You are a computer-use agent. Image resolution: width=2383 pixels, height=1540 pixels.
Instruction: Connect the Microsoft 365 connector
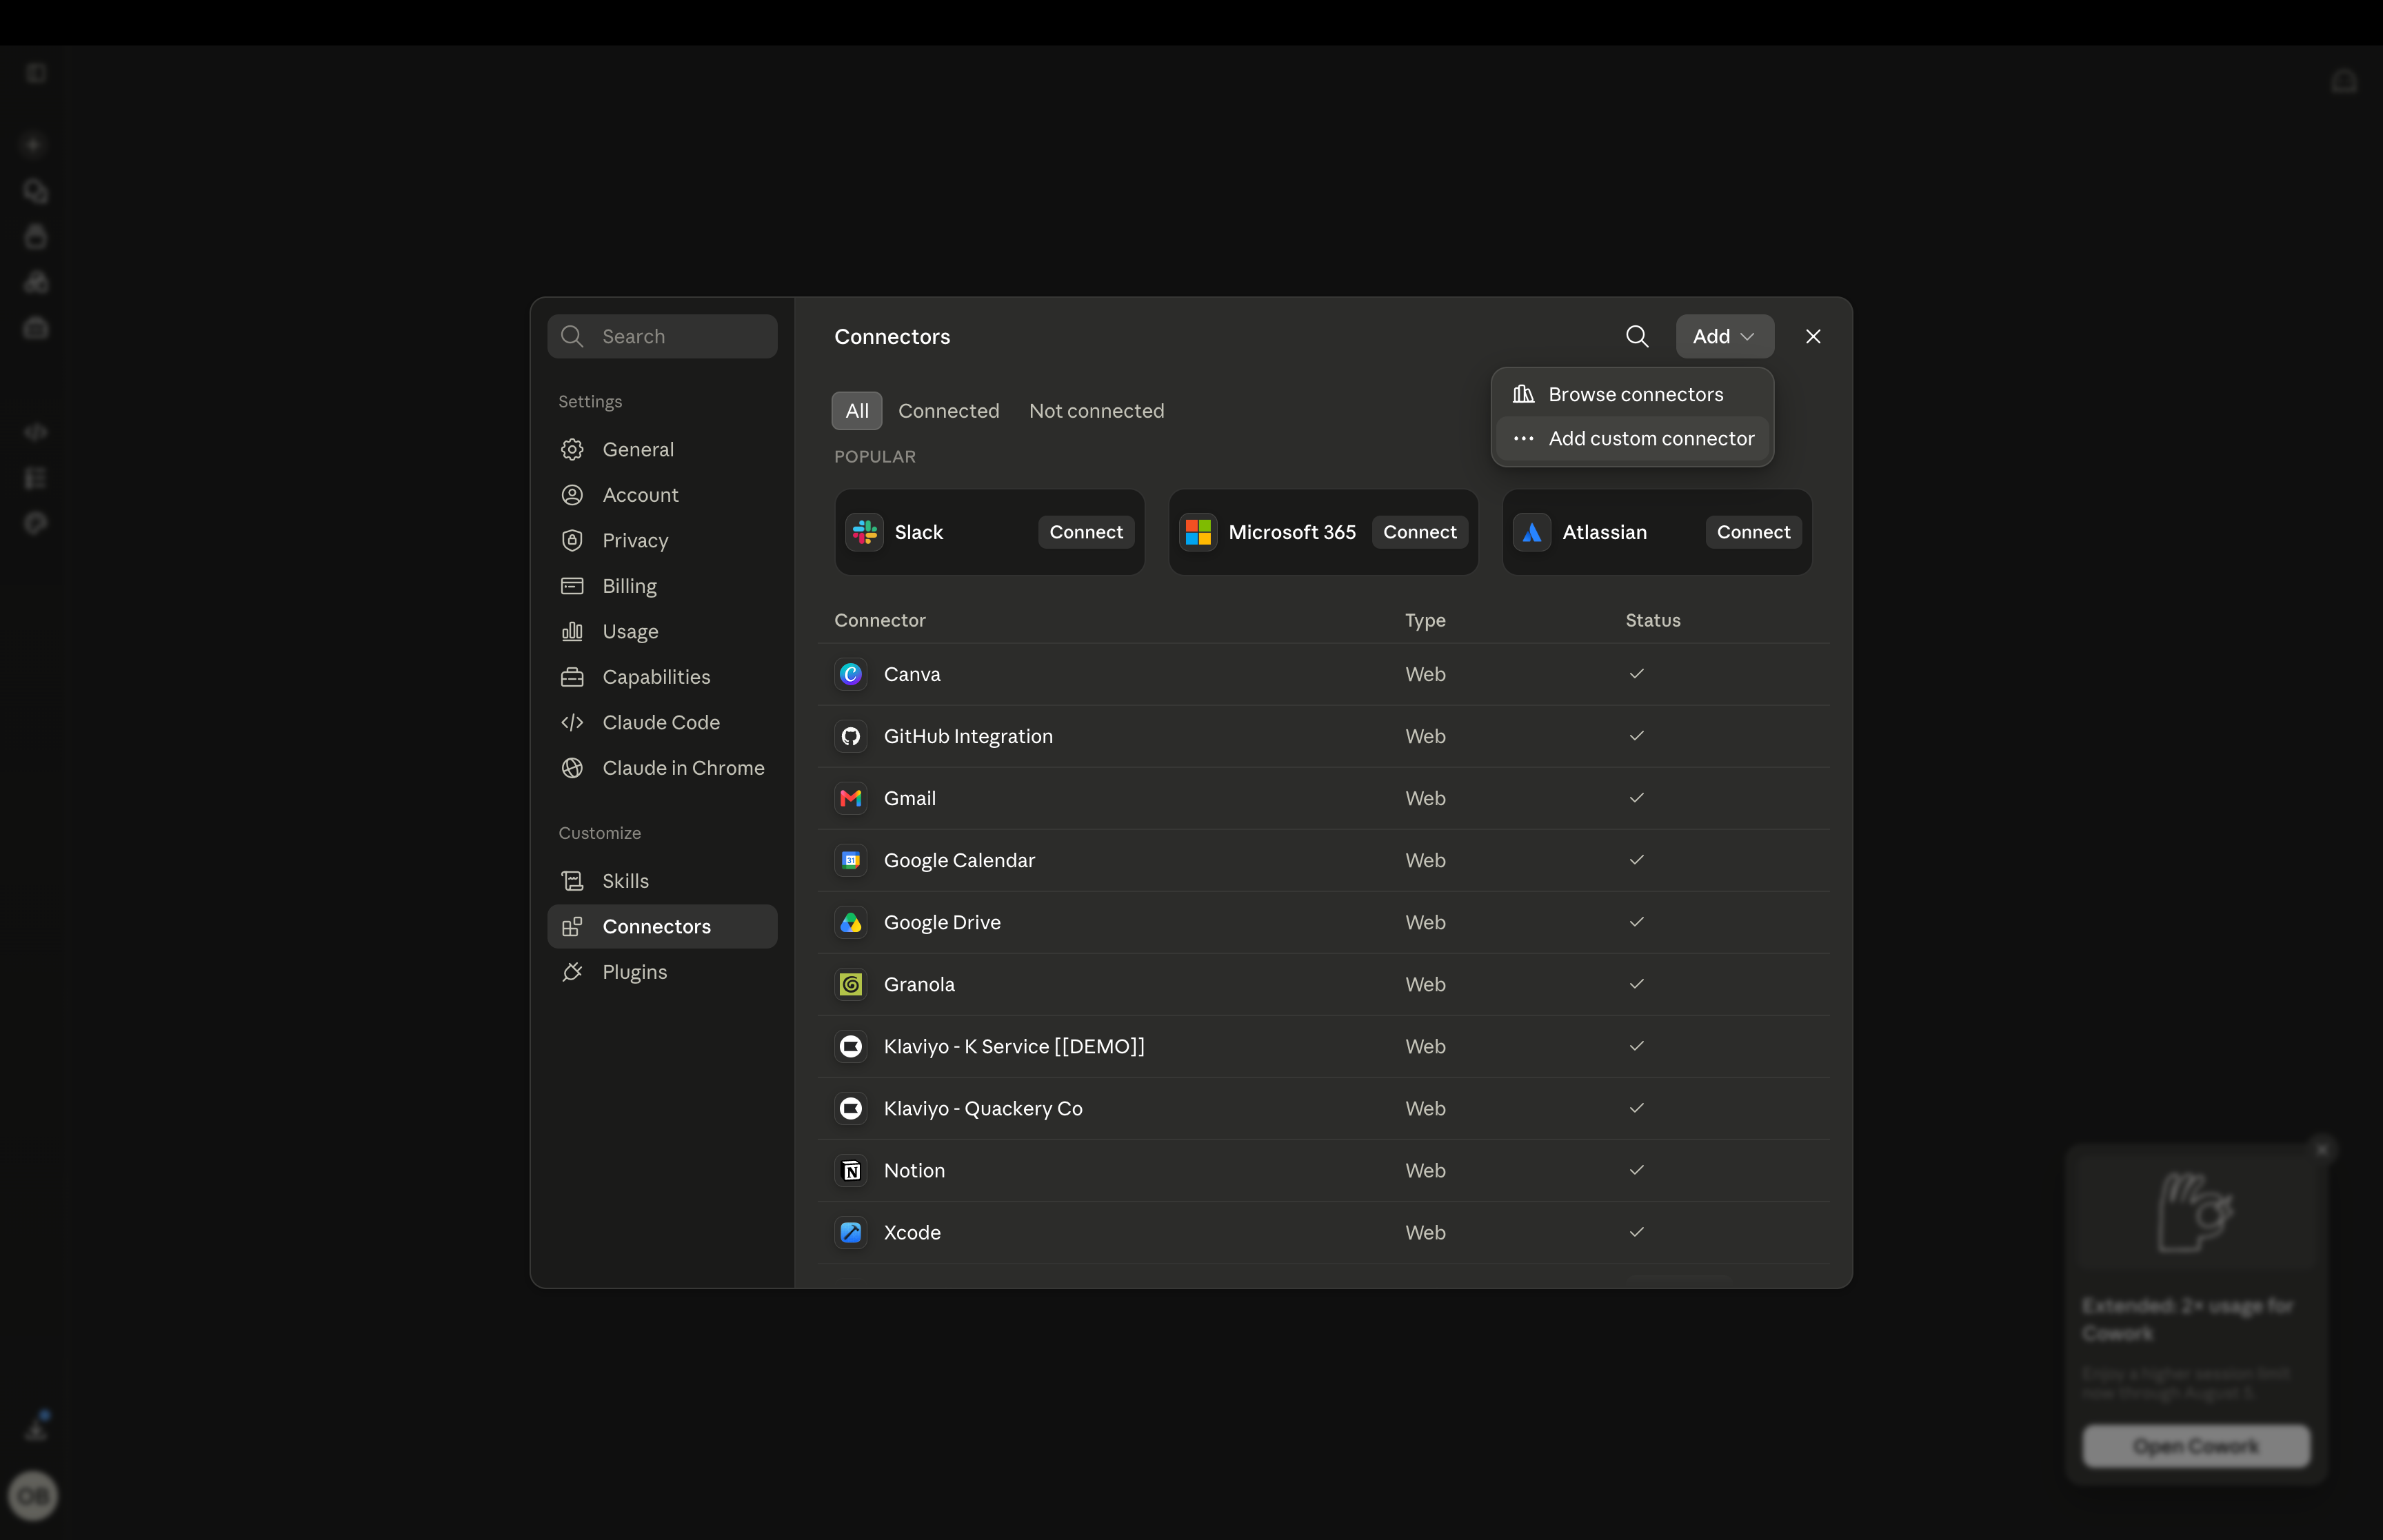1420,532
